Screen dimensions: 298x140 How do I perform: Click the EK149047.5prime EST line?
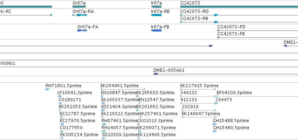(x=199, y=117)
